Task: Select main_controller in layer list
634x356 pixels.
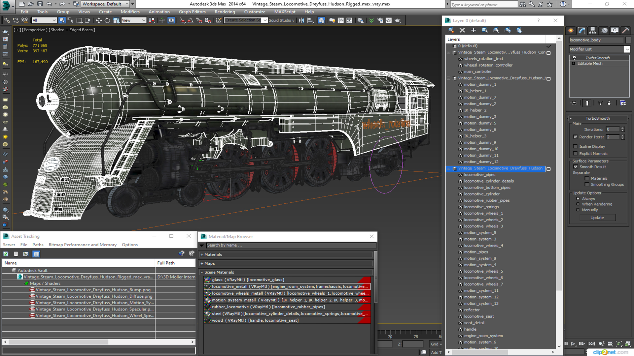Action: click(x=478, y=72)
